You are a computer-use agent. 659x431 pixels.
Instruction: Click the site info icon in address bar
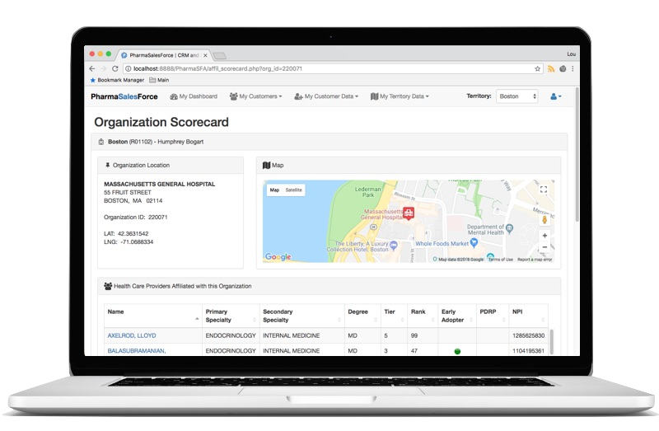(129, 68)
